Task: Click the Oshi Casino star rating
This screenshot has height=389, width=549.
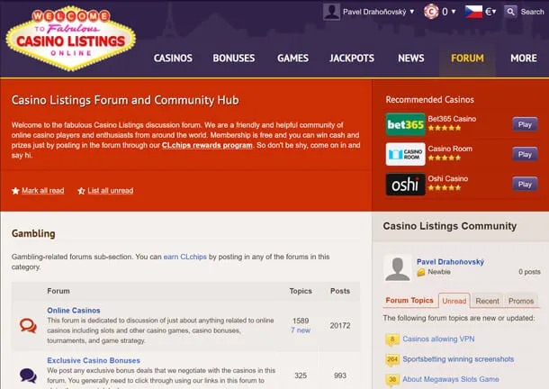Action: click(445, 187)
